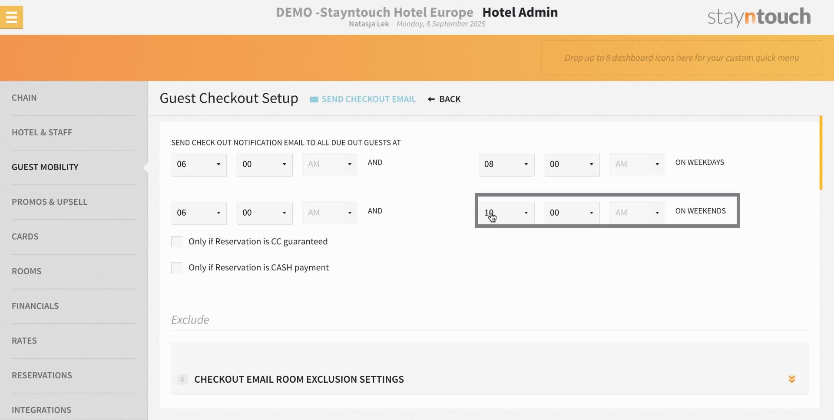Open the hamburger navigation menu
The width and height of the screenshot is (834, 420).
click(12, 17)
